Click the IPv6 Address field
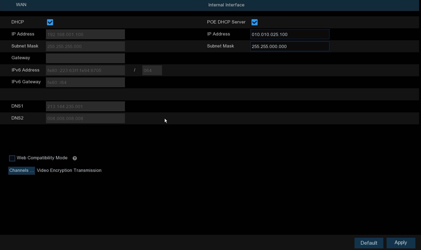 pyautogui.click(x=85, y=70)
